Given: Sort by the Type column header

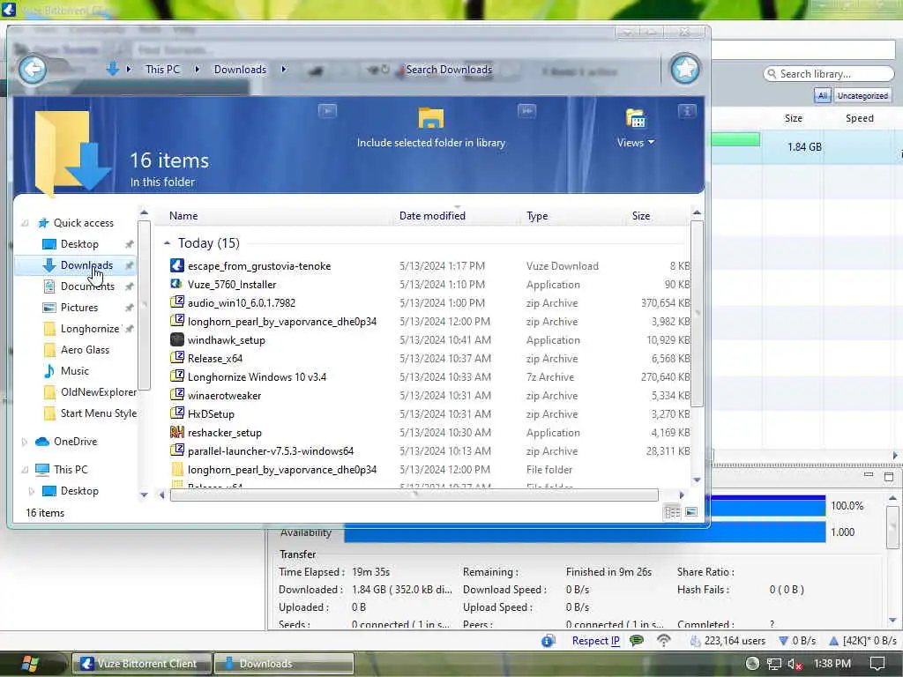Looking at the screenshot, I should (537, 216).
